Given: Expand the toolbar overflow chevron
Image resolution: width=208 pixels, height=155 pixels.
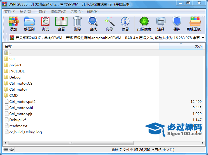Looking at the screenshot, I should coord(203,17).
